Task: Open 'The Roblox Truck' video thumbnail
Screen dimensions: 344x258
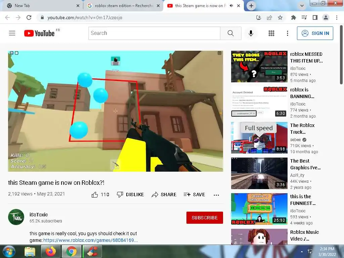Action: (259, 137)
